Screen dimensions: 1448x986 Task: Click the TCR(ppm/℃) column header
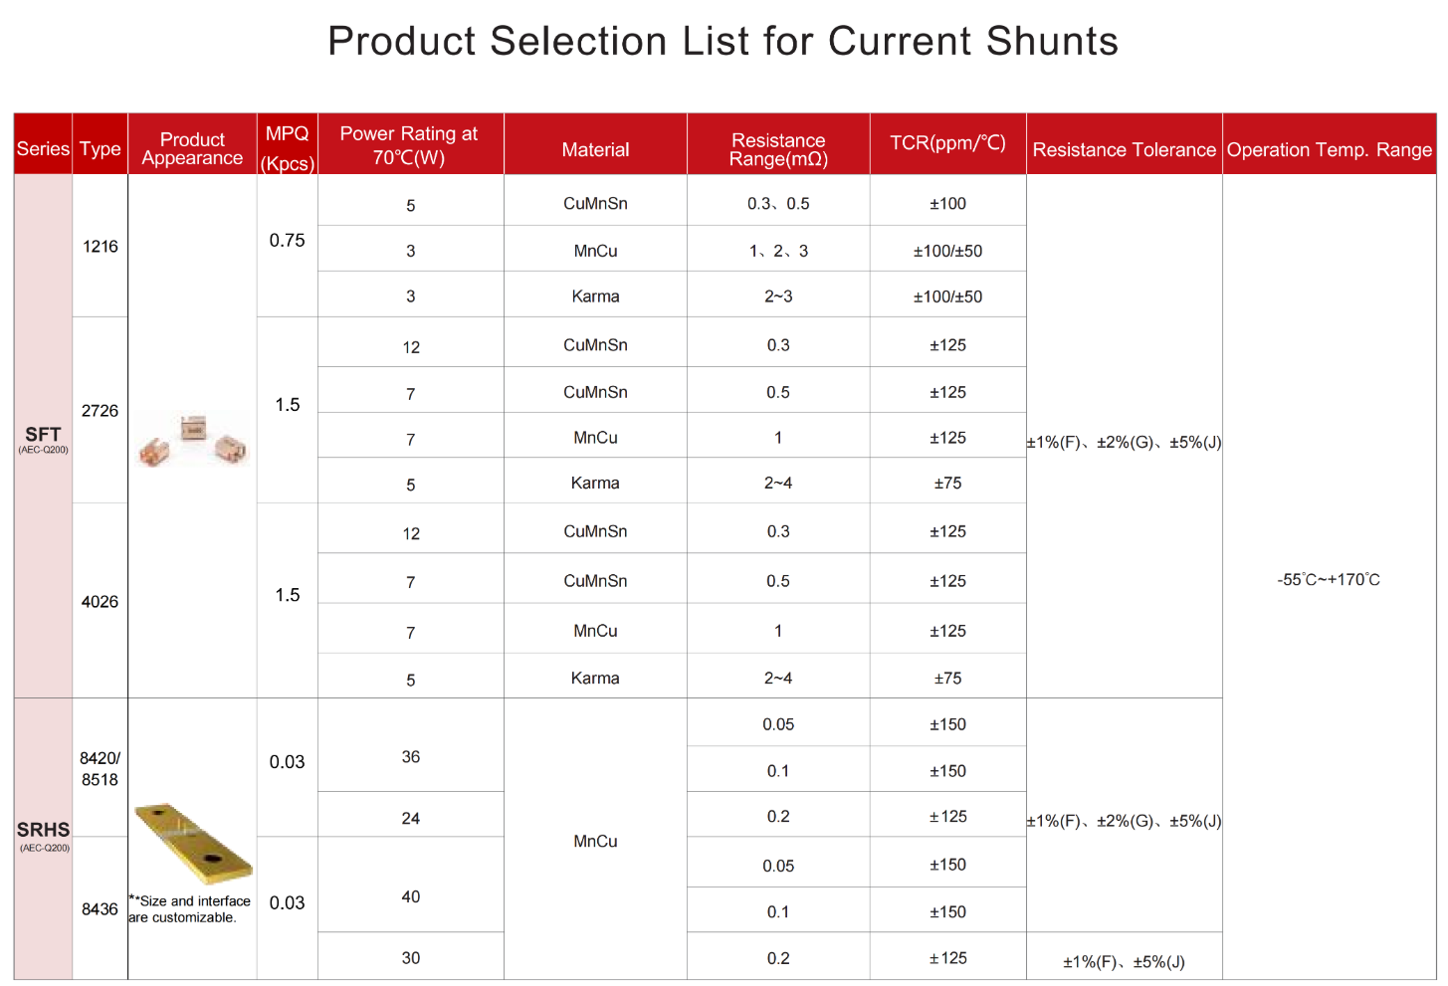coord(947,144)
